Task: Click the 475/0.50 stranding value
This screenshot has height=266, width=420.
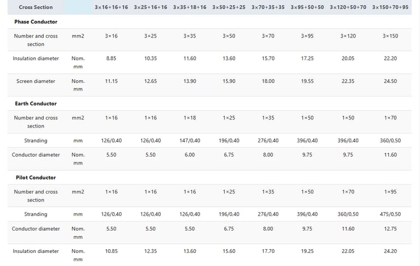Action: [x=390, y=214]
